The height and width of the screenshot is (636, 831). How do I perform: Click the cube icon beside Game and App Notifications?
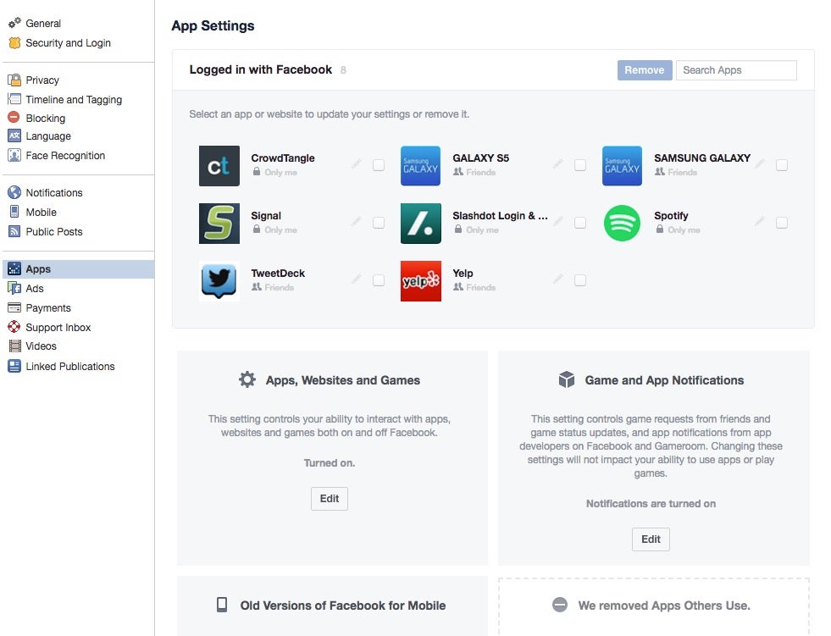click(567, 379)
